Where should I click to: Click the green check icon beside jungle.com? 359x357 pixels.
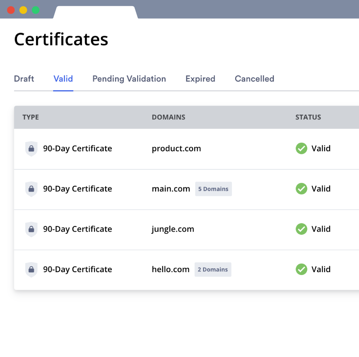tap(302, 229)
